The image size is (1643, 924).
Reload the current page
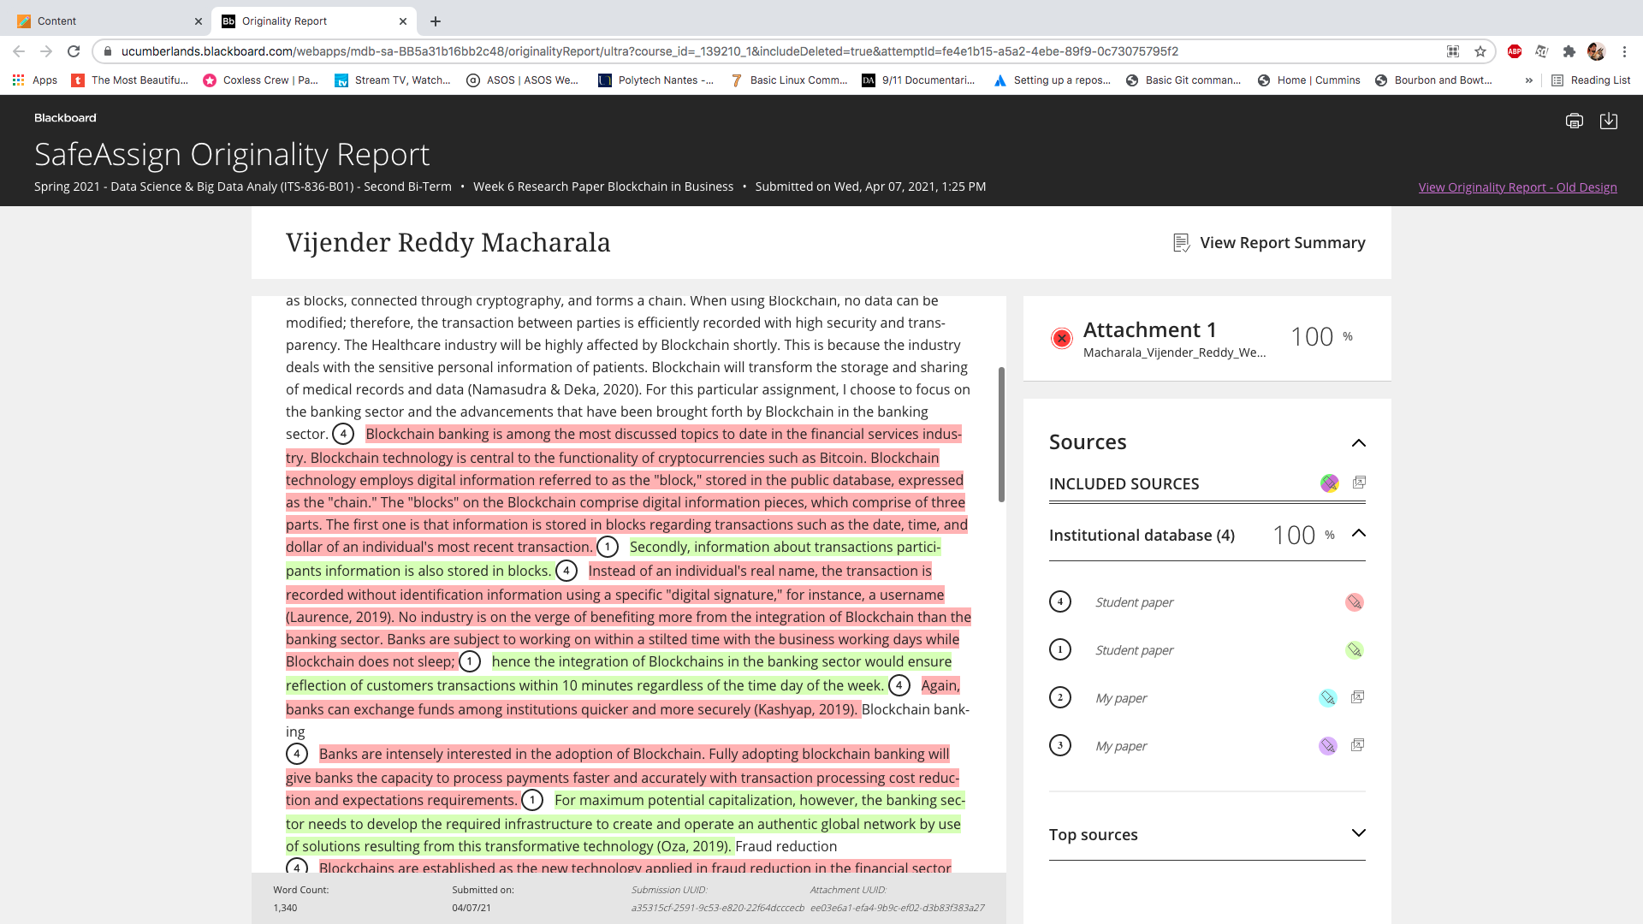tap(74, 51)
